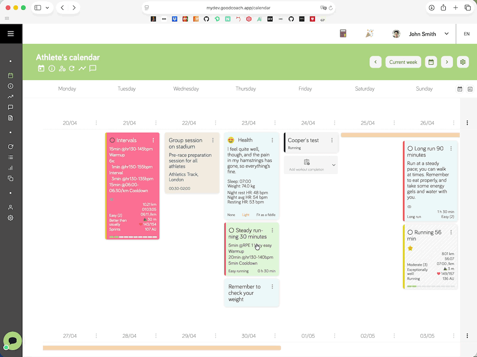Expand the John Smith user dropdown

tap(446, 34)
